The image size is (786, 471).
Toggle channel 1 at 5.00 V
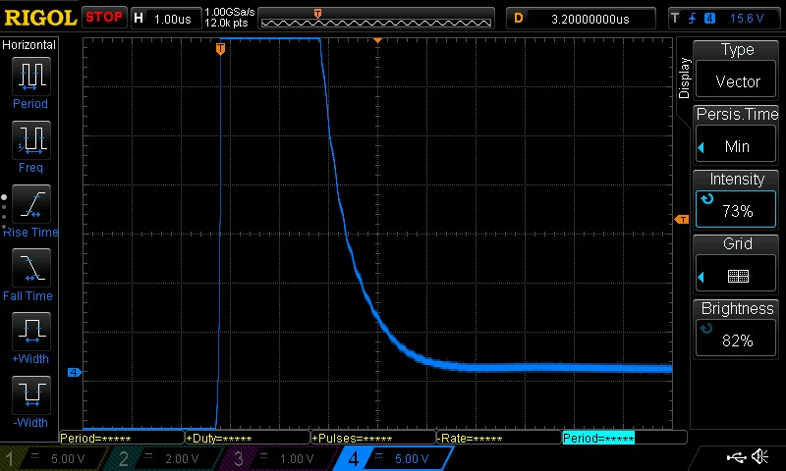(54, 458)
